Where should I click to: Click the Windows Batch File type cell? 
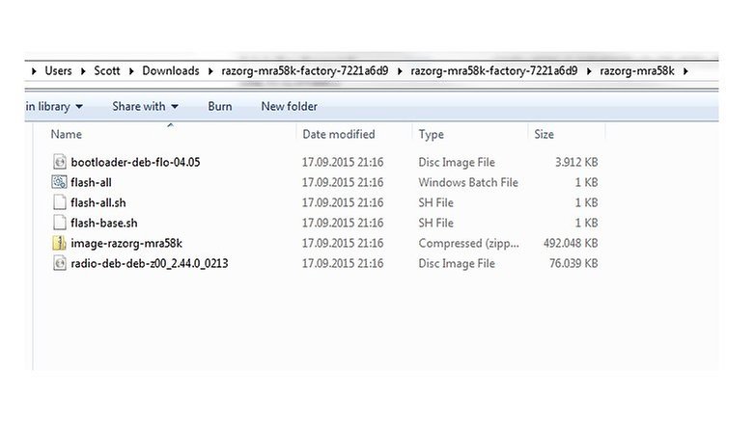468,182
